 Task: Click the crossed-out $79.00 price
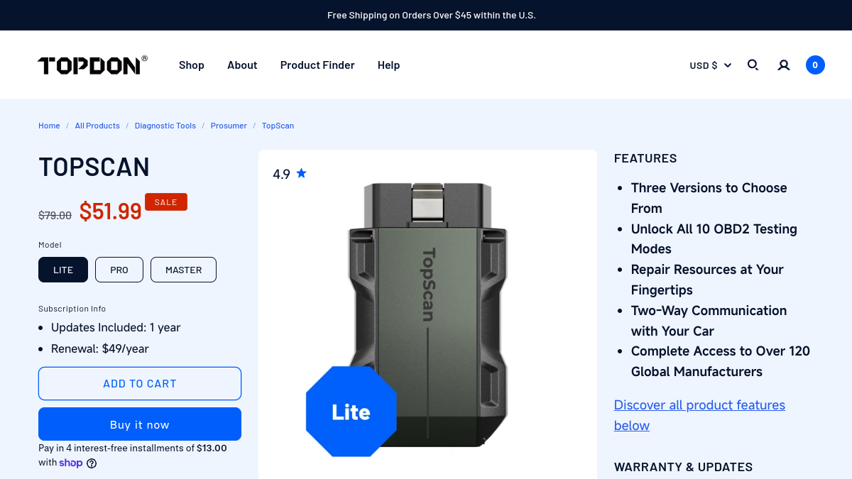[x=55, y=215]
